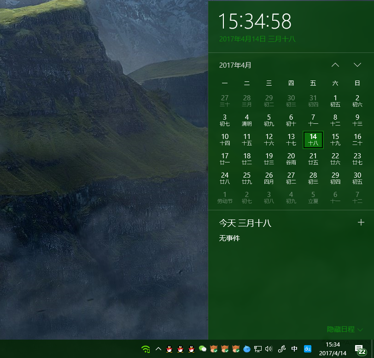Click the network display icon near the clock

258,349
